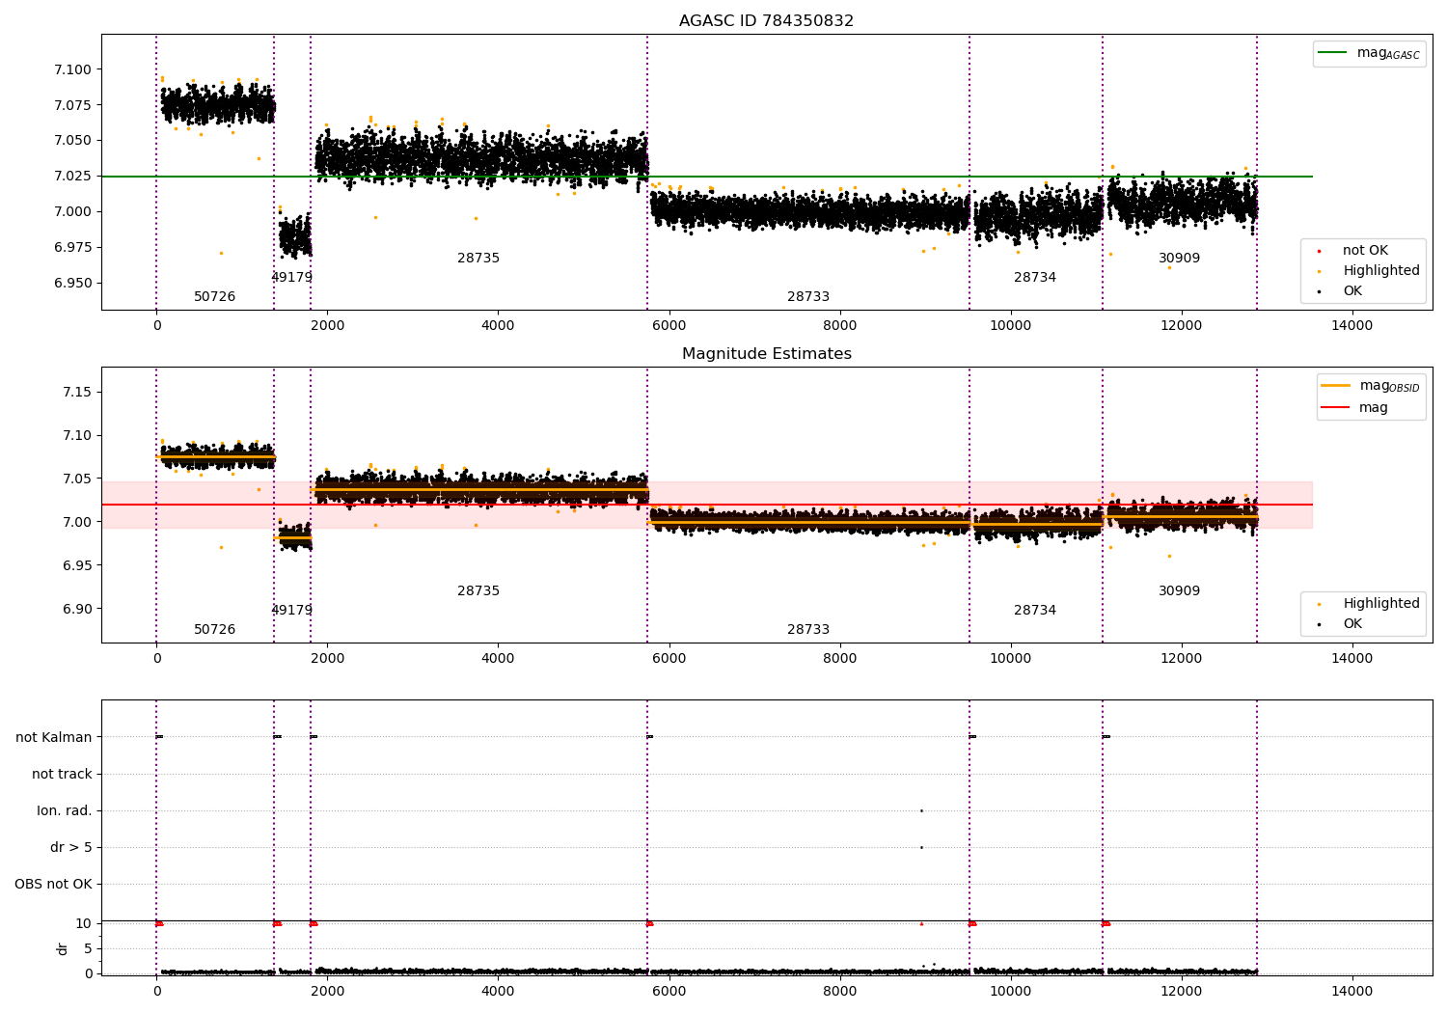This screenshot has height=1013, width=1447.
Task: Click the 'dr > 5' axis label
Action: pyautogui.click(x=71, y=848)
